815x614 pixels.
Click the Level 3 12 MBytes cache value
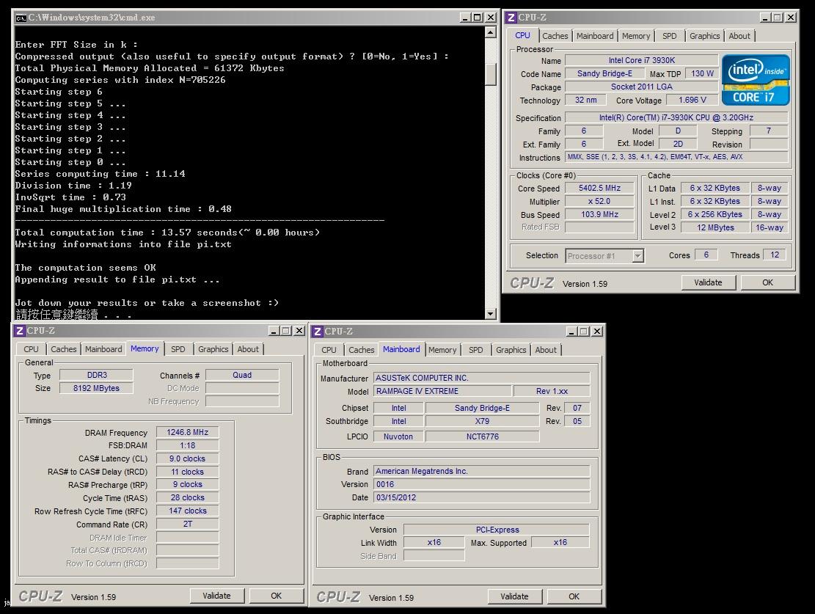pyautogui.click(x=715, y=227)
